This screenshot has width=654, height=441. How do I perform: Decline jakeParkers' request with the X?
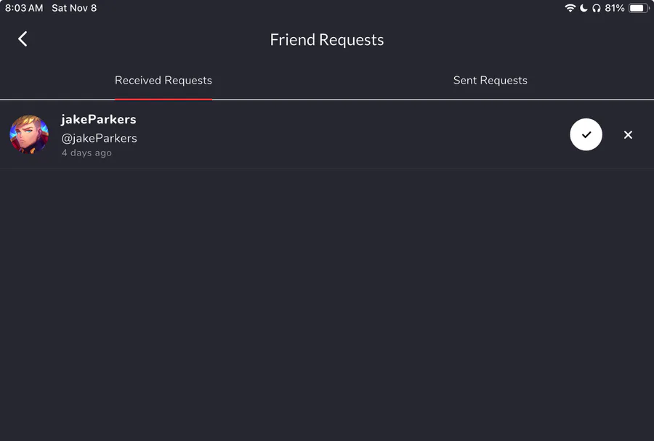pyautogui.click(x=628, y=135)
